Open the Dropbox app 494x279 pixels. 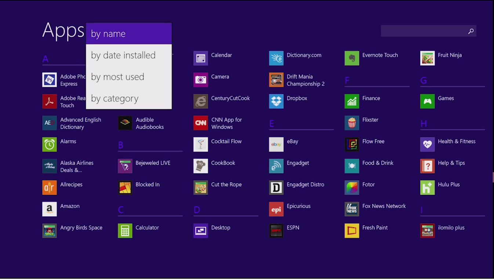click(x=288, y=98)
